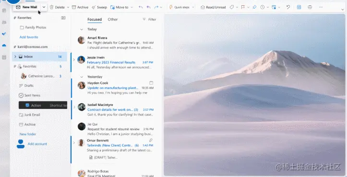Toggle the folder pane collapse icon beside Favorites

tap(63, 18)
